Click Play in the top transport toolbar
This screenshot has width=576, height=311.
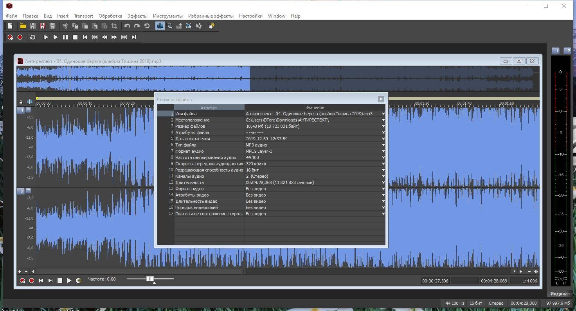click(56, 37)
